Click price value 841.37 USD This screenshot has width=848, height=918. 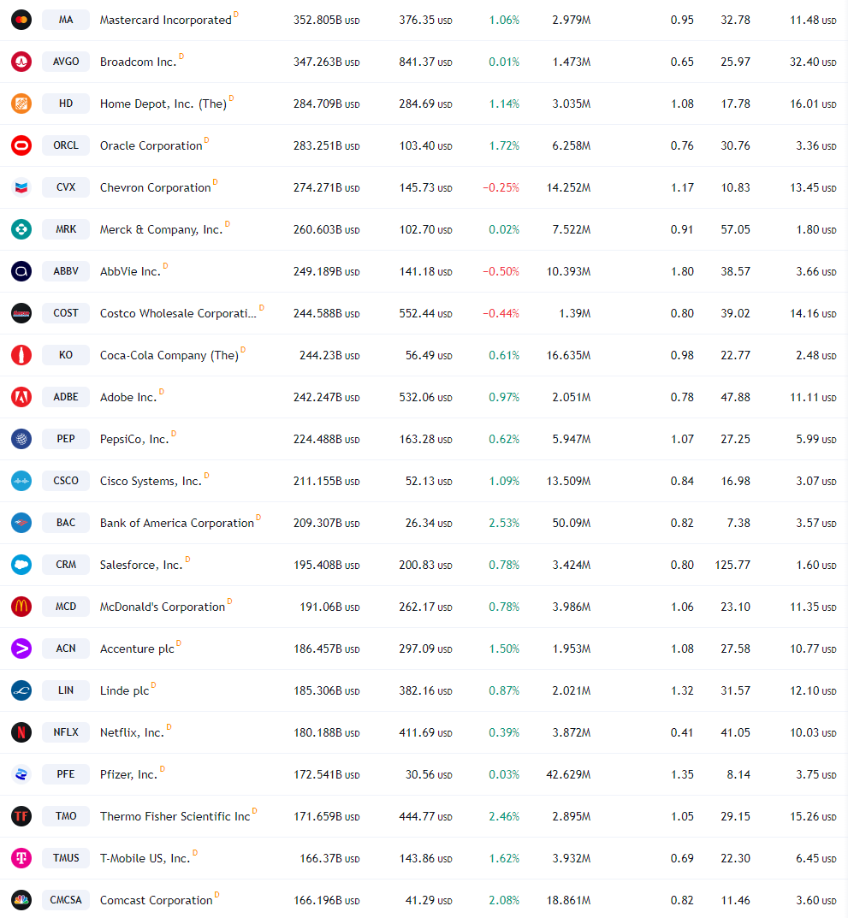pos(425,62)
